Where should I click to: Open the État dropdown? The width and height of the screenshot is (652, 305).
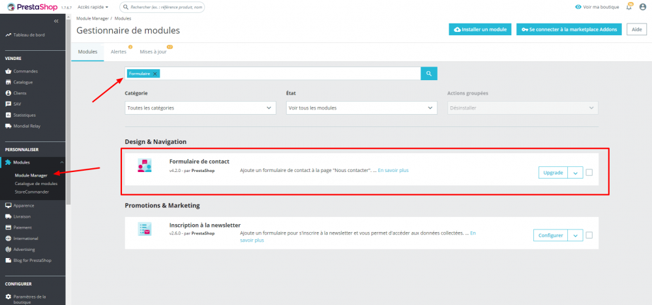point(362,108)
